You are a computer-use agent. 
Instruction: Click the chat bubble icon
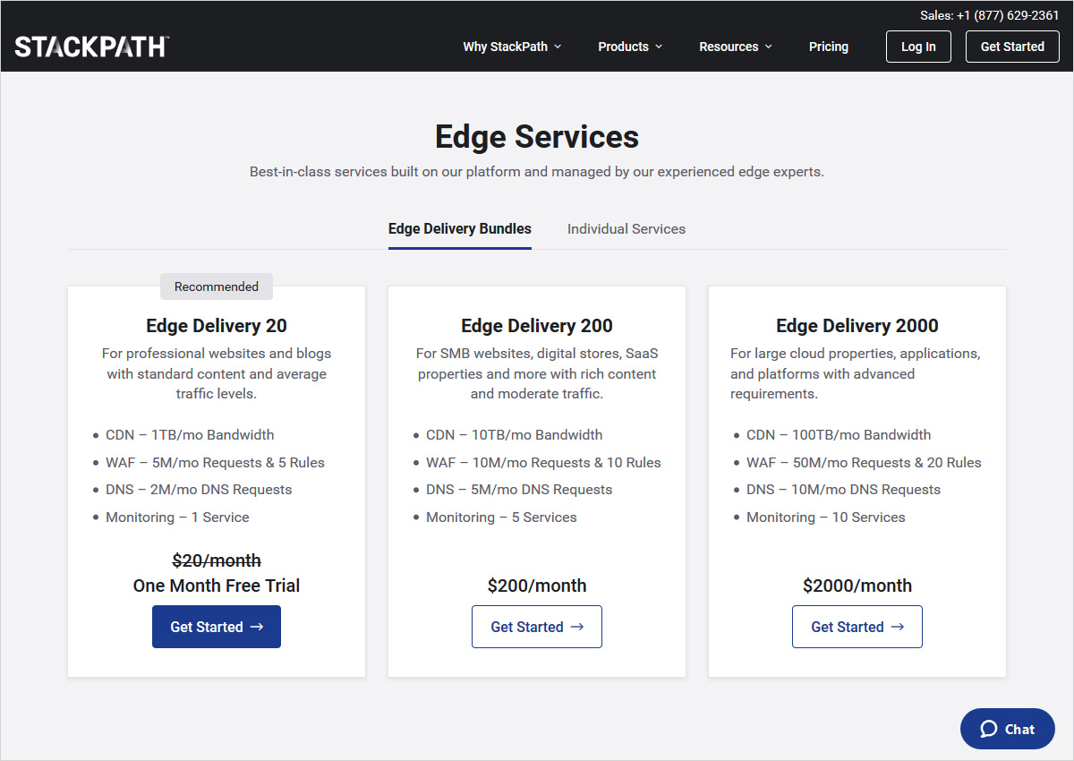pos(988,729)
